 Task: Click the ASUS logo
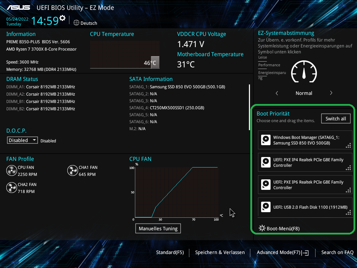pos(18,8)
